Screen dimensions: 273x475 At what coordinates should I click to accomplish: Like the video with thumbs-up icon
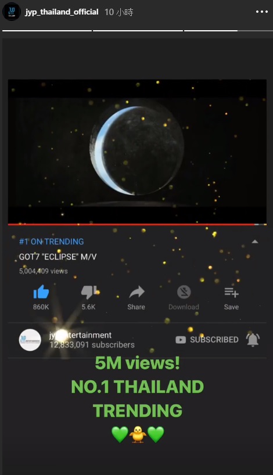click(41, 292)
